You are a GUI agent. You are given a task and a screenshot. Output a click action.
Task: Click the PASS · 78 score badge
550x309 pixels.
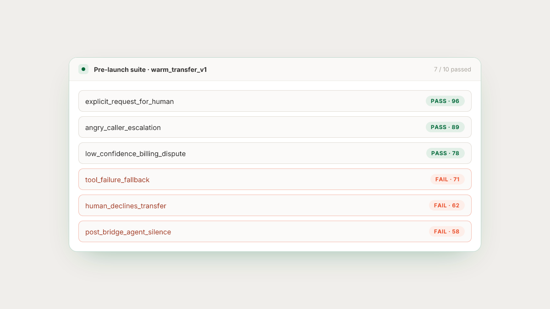(x=445, y=153)
